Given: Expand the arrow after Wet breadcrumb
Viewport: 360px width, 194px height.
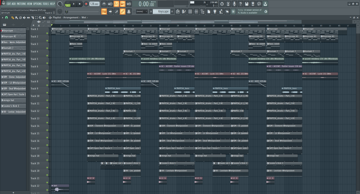Looking at the screenshot, I should [x=87, y=18].
